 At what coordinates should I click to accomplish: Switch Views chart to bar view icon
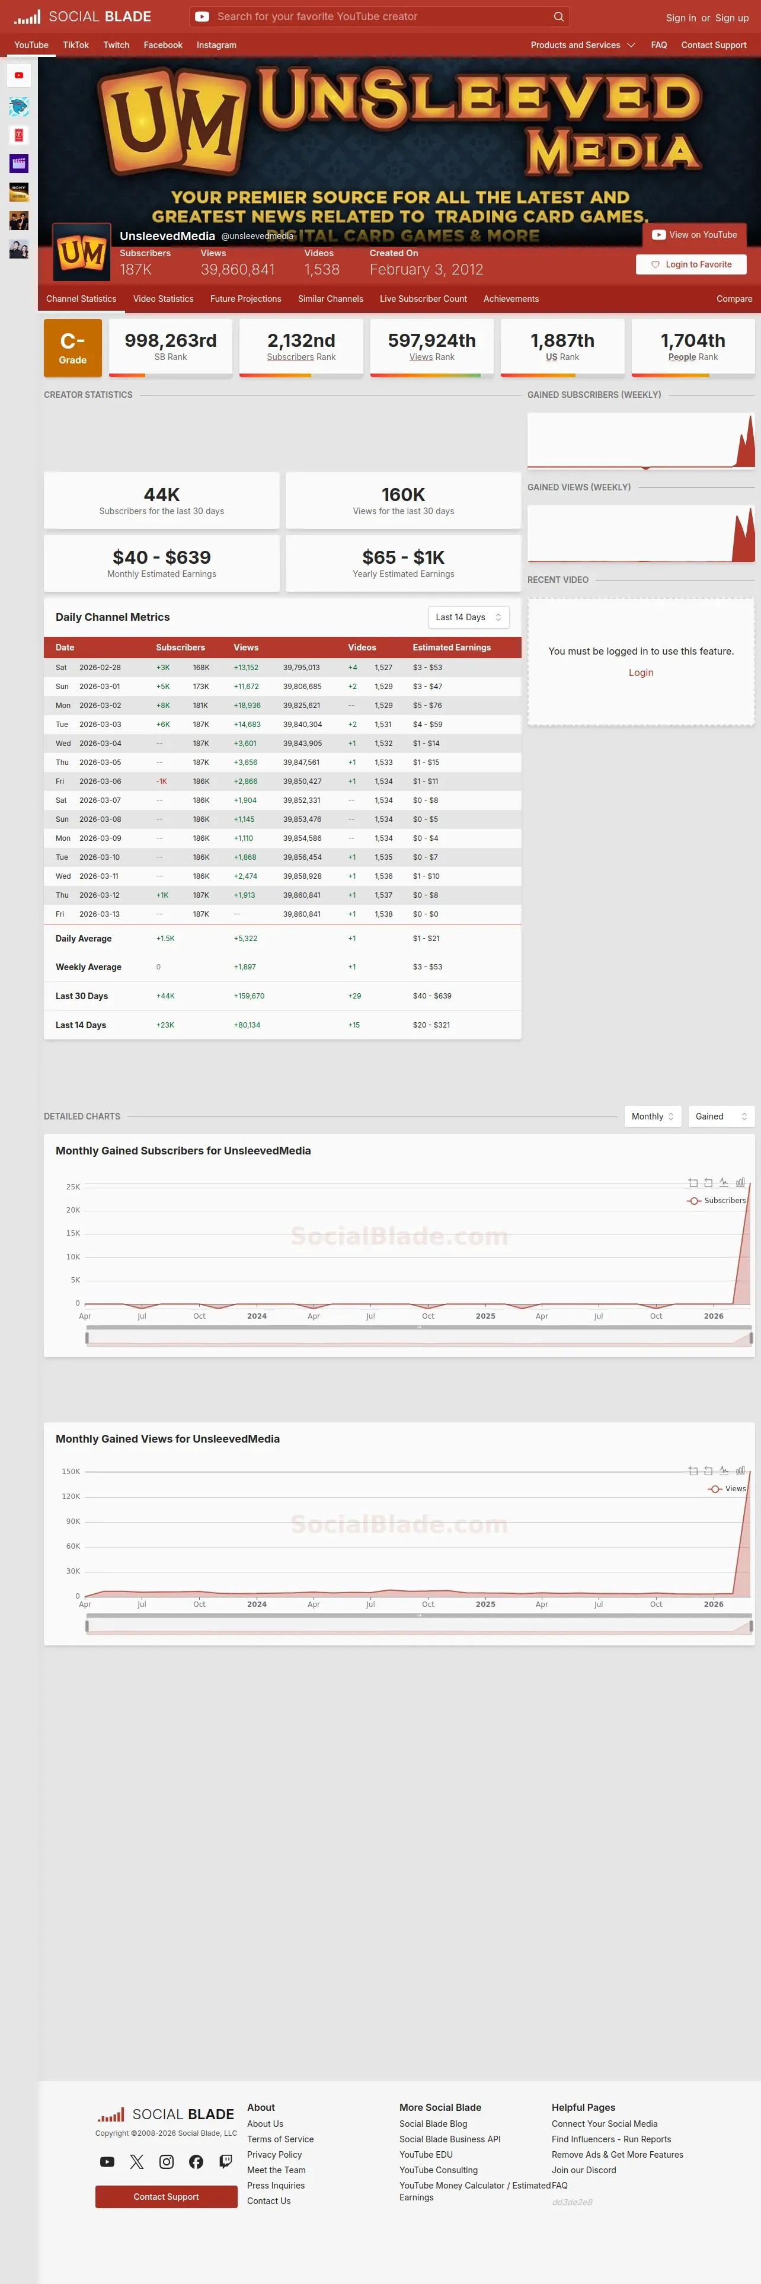point(740,1471)
